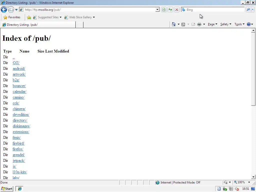Click the RSS feeds icon

tap(183, 24)
